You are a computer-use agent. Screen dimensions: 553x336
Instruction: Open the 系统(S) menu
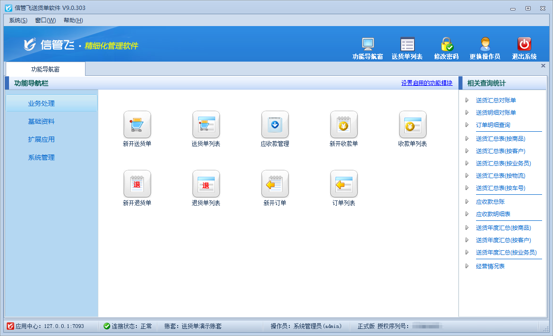[18, 20]
